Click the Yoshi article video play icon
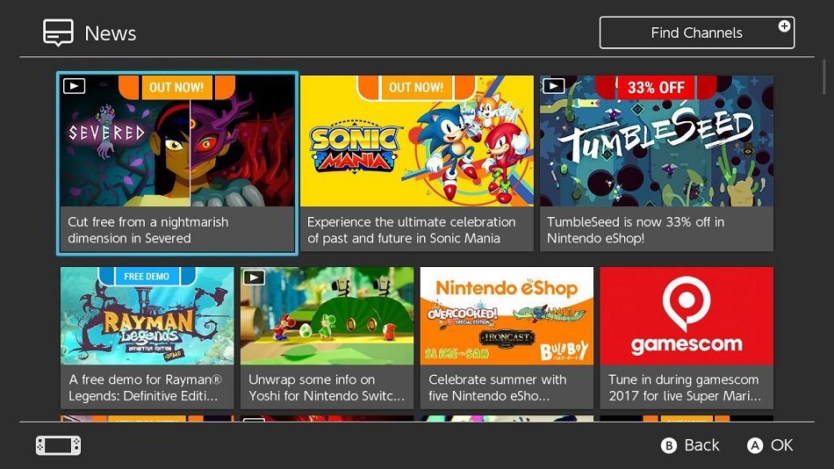 click(254, 278)
